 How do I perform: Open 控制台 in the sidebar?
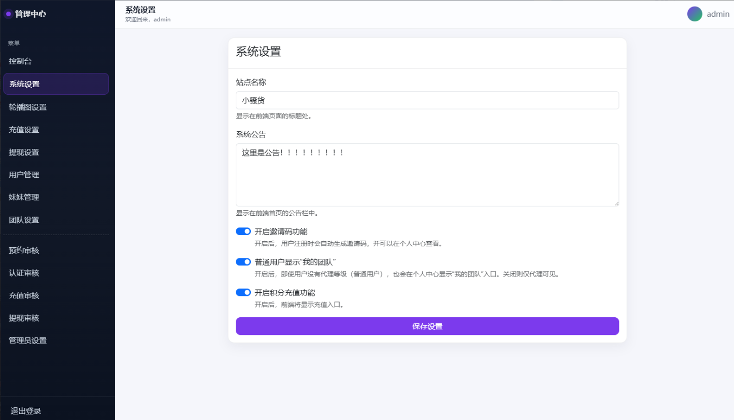[56, 61]
